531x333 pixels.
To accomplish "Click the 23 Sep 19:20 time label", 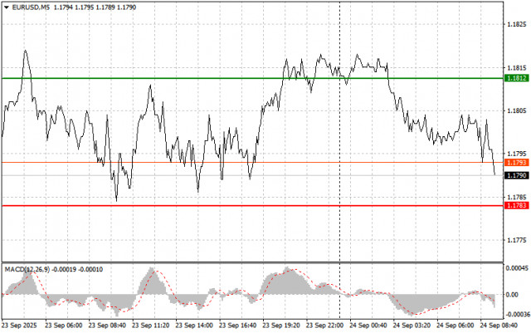I will (281, 326).
